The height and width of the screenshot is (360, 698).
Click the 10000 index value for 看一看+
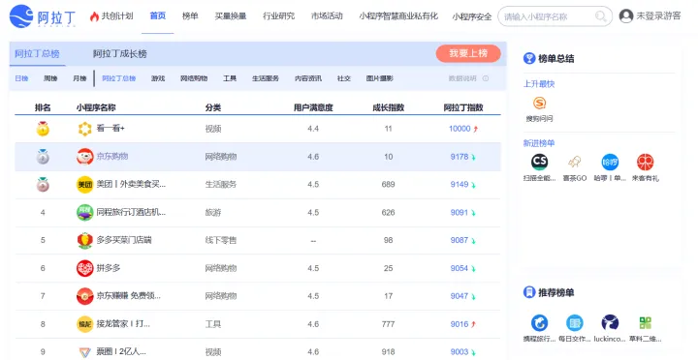tap(460, 129)
